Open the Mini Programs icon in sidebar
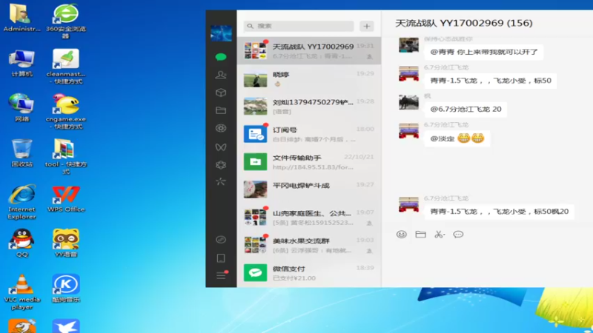This screenshot has width=593, height=333. [x=221, y=240]
